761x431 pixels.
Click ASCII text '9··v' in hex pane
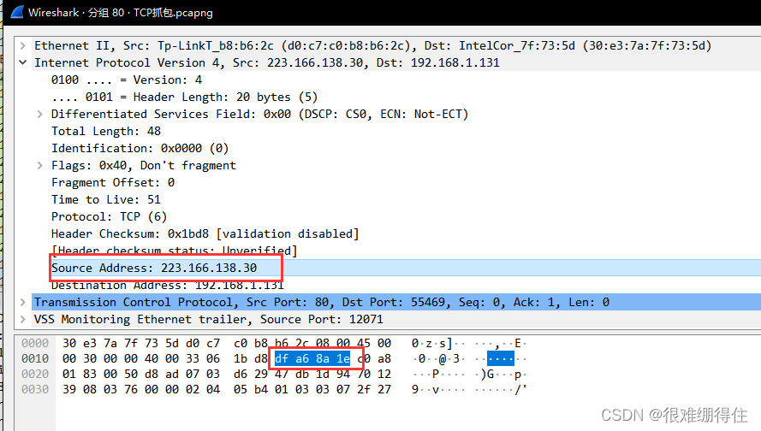pos(425,389)
